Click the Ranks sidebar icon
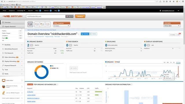Screen dimensions: 185x104 3,74
